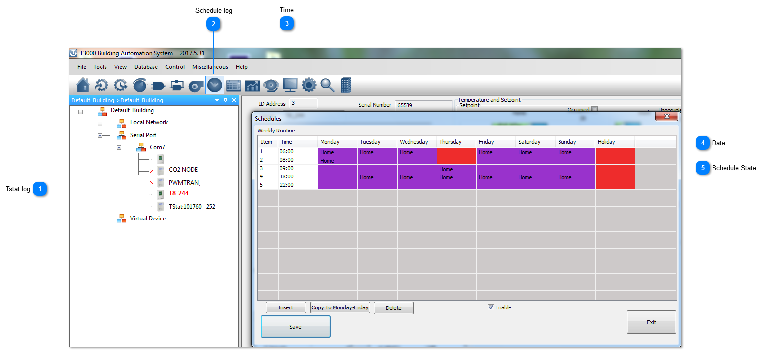Click the building tower toolbar icon

[346, 85]
